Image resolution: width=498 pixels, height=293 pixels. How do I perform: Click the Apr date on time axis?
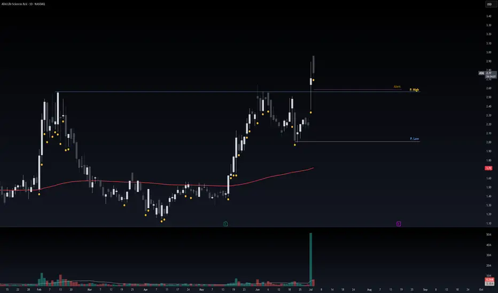pos(145,289)
